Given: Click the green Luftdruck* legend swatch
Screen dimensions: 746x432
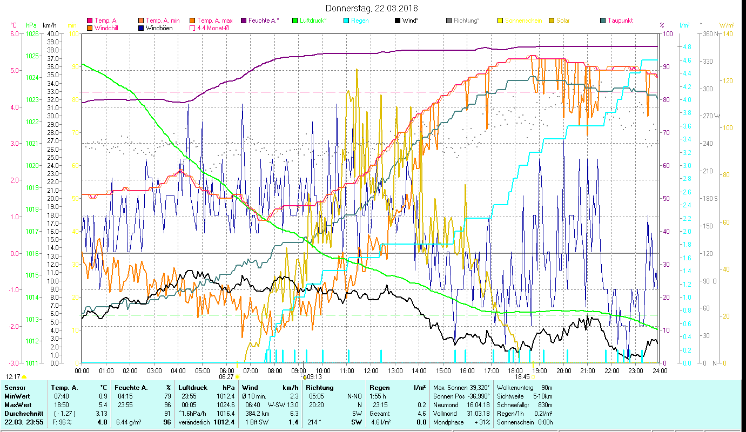Looking at the screenshot, I should tap(294, 21).
